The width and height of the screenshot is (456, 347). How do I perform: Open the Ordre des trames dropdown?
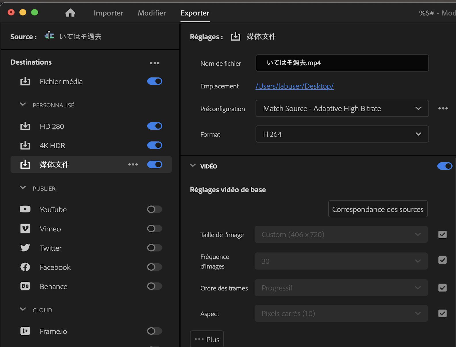(341, 288)
